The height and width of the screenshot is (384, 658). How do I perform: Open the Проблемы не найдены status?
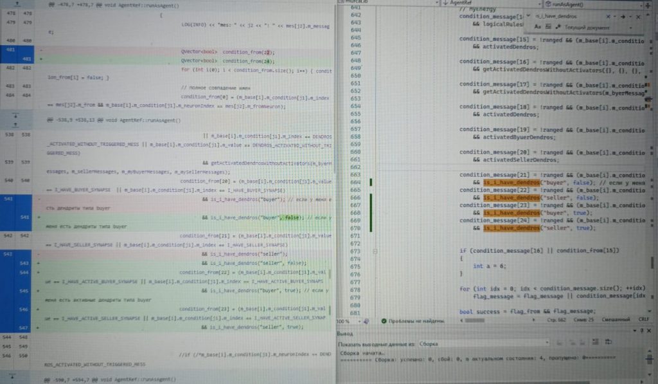(416, 321)
